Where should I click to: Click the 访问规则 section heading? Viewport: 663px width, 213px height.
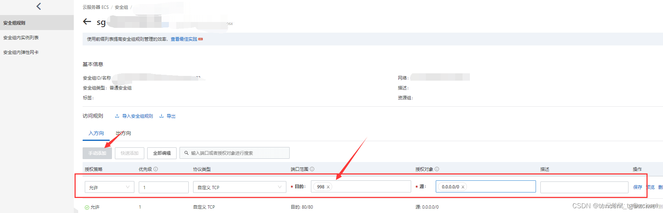(x=93, y=116)
